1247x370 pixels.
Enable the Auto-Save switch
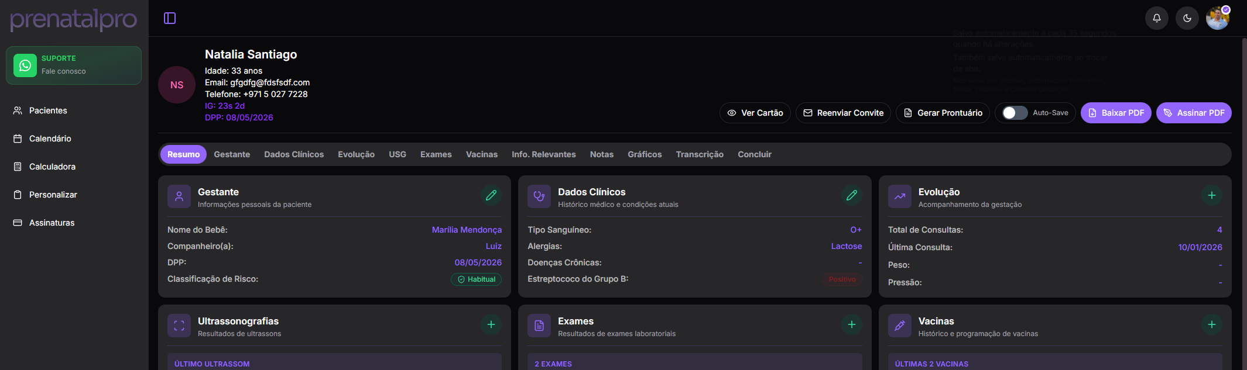pos(1015,113)
